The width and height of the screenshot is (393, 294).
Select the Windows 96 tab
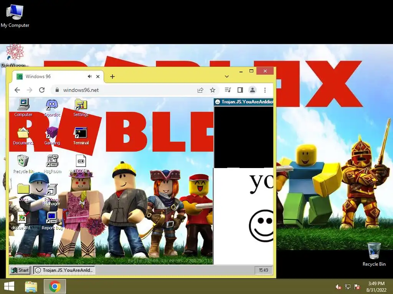(x=58, y=77)
